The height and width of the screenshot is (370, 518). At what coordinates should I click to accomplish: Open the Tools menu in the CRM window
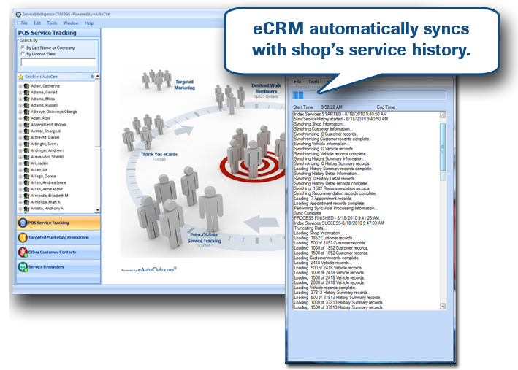pos(52,23)
